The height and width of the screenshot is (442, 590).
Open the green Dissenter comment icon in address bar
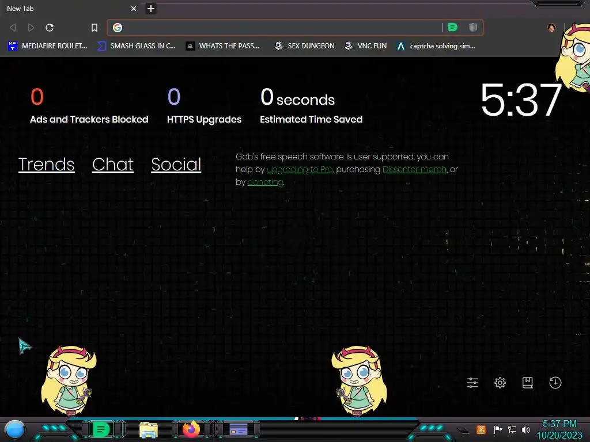coord(453,27)
